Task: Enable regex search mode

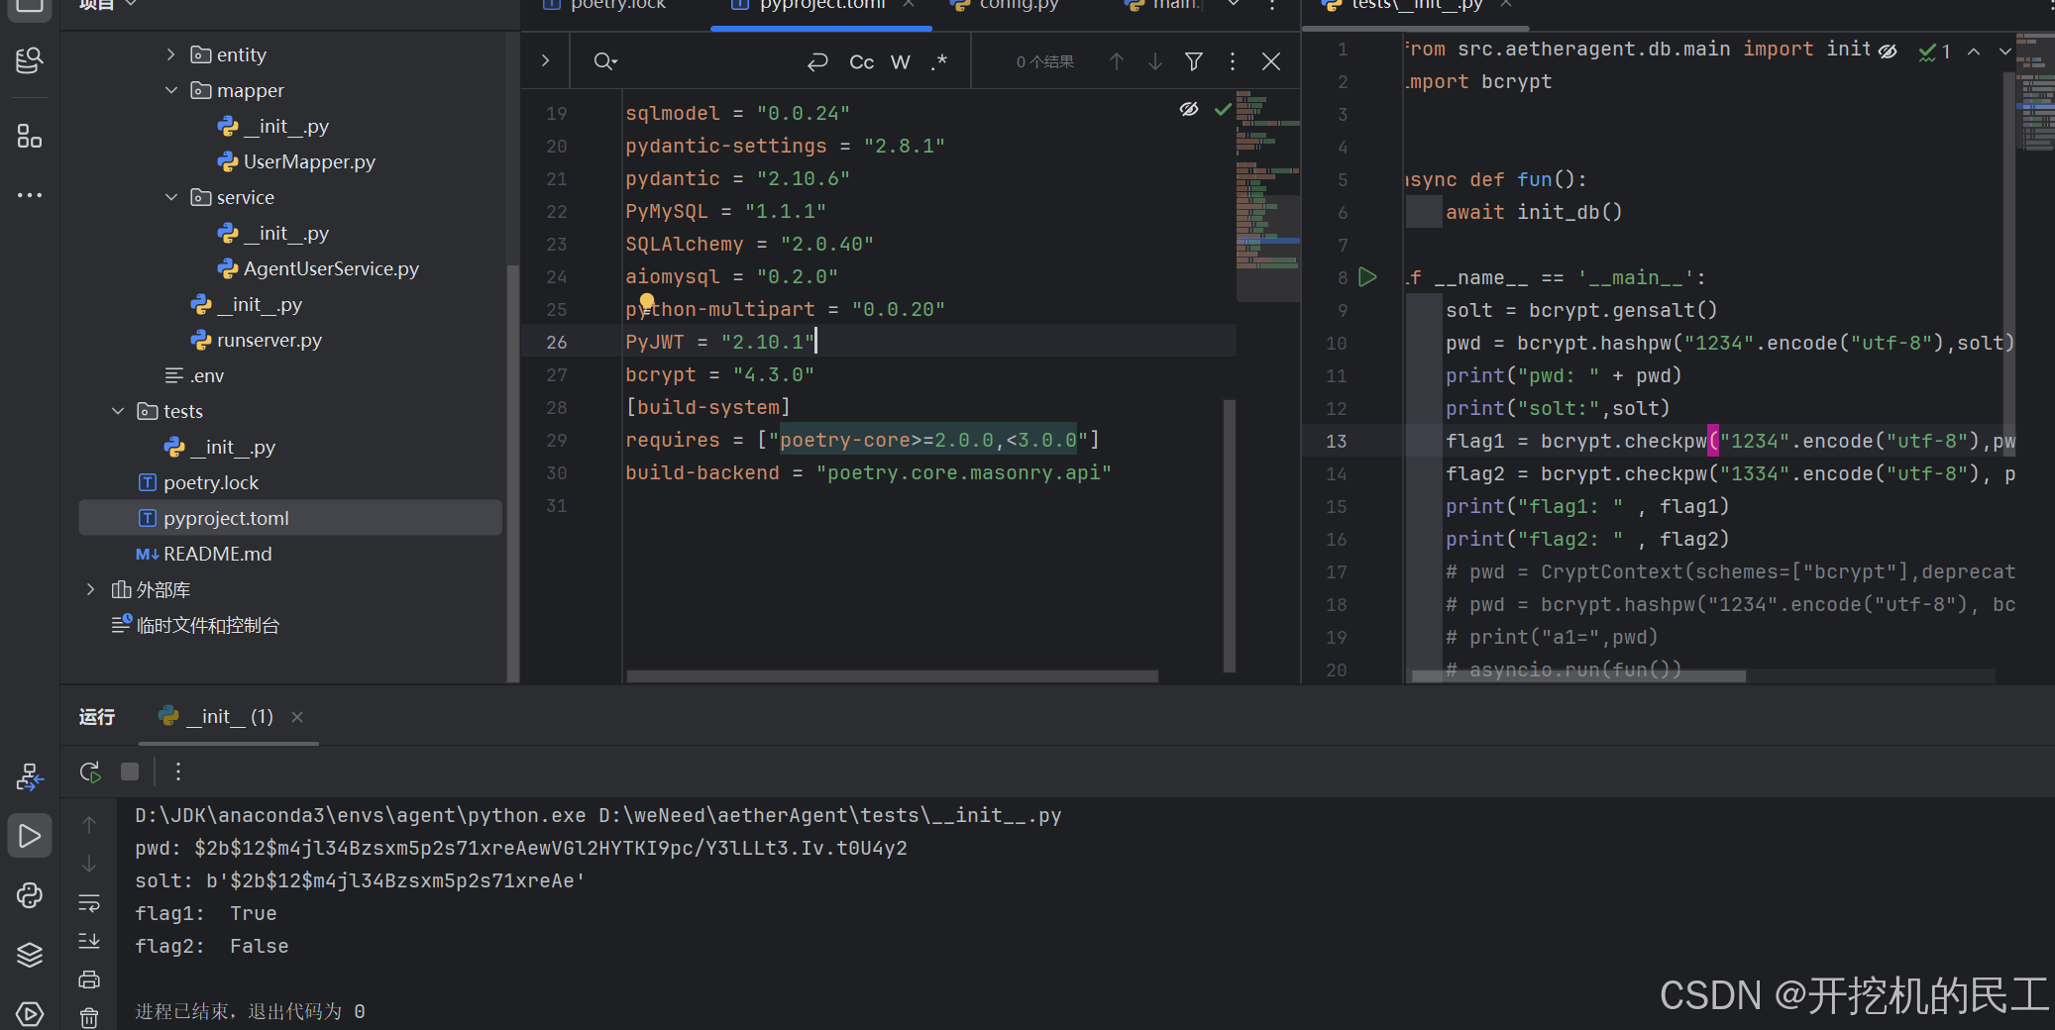Action: tap(938, 60)
